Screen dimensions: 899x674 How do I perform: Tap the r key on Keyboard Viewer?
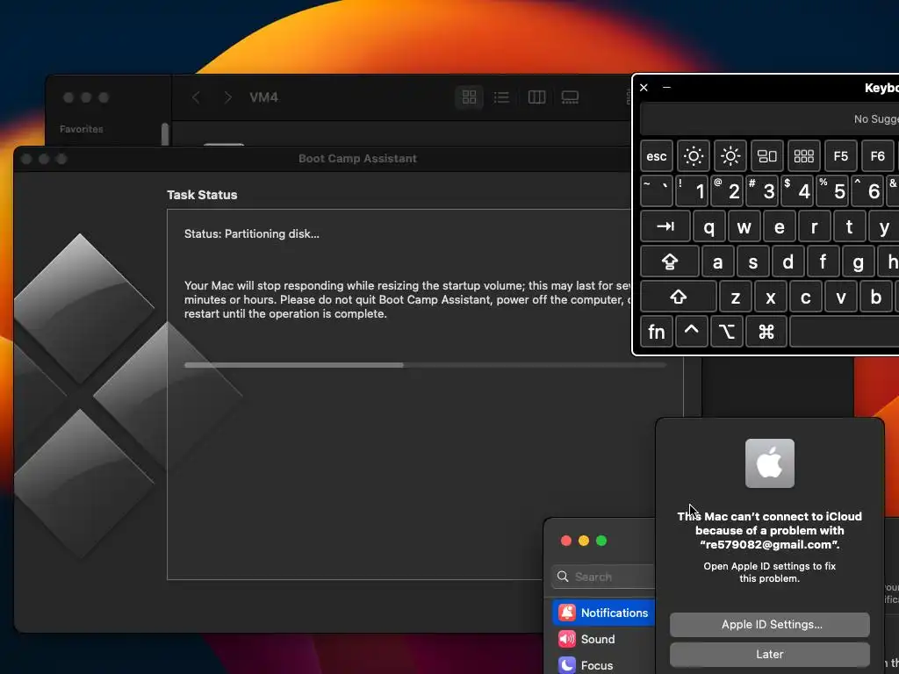[815, 226]
